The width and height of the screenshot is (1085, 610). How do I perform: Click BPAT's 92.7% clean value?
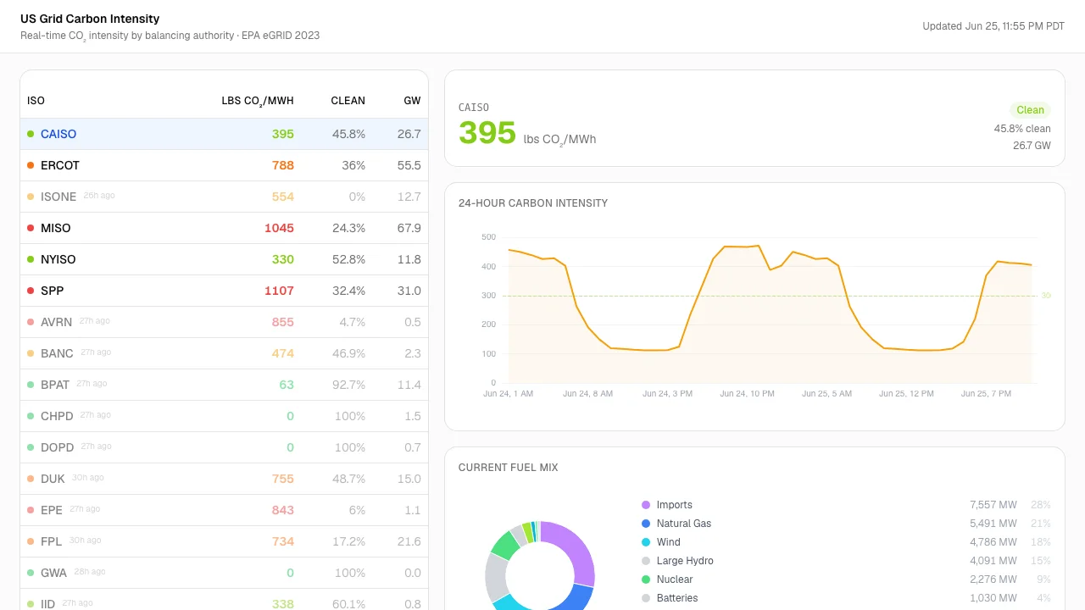coord(348,385)
